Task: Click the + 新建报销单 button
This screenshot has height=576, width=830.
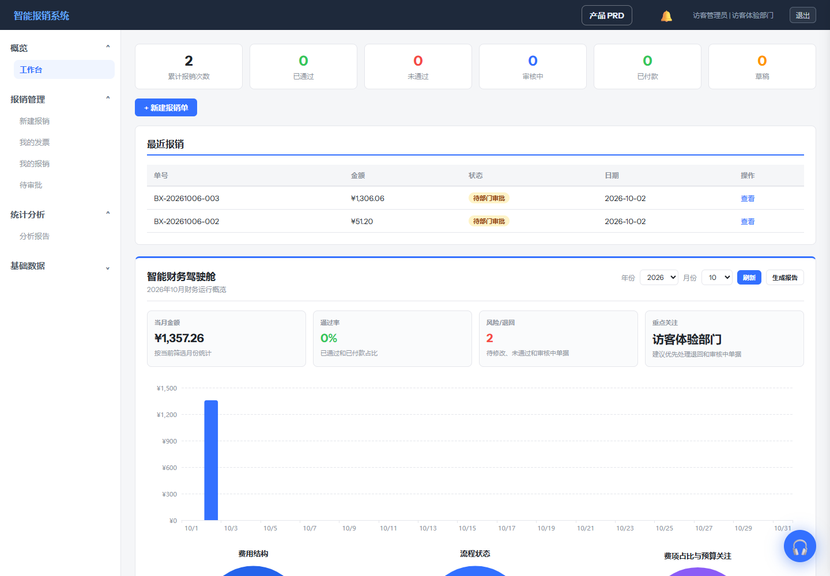Action: (x=166, y=108)
